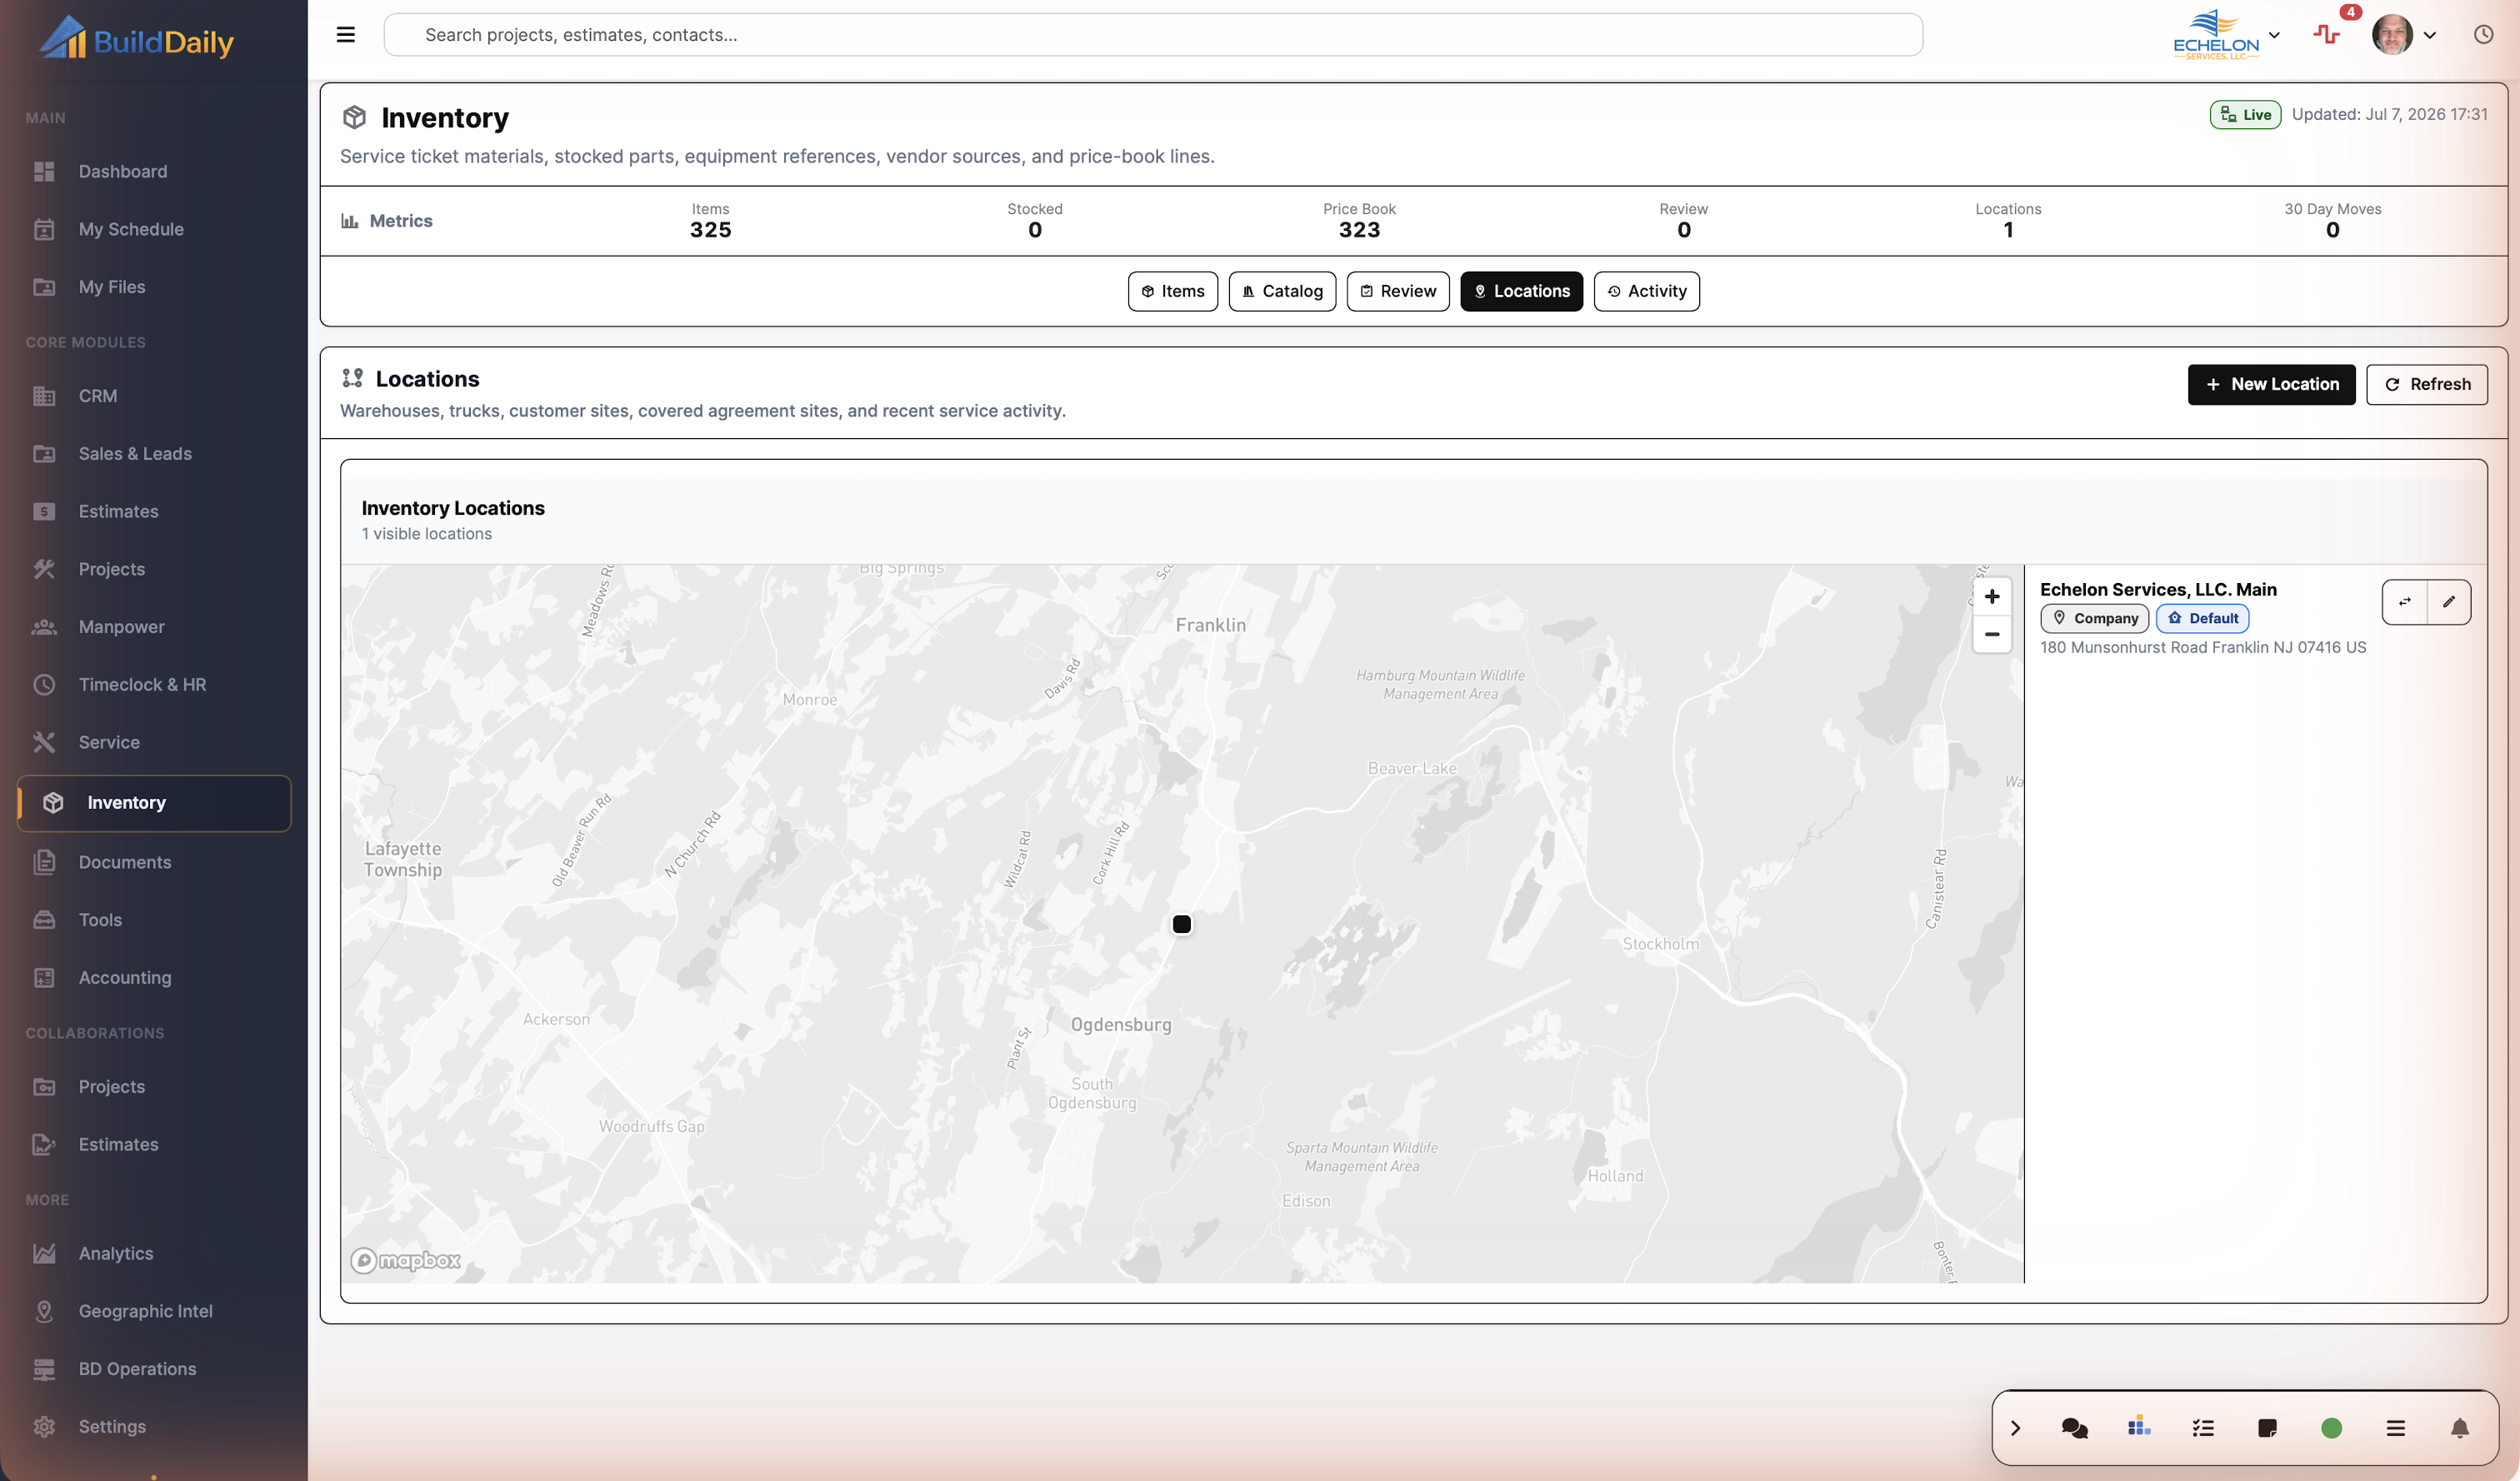The width and height of the screenshot is (2520, 1481).
Task: Click the Refresh button
Action: [x=2426, y=384]
